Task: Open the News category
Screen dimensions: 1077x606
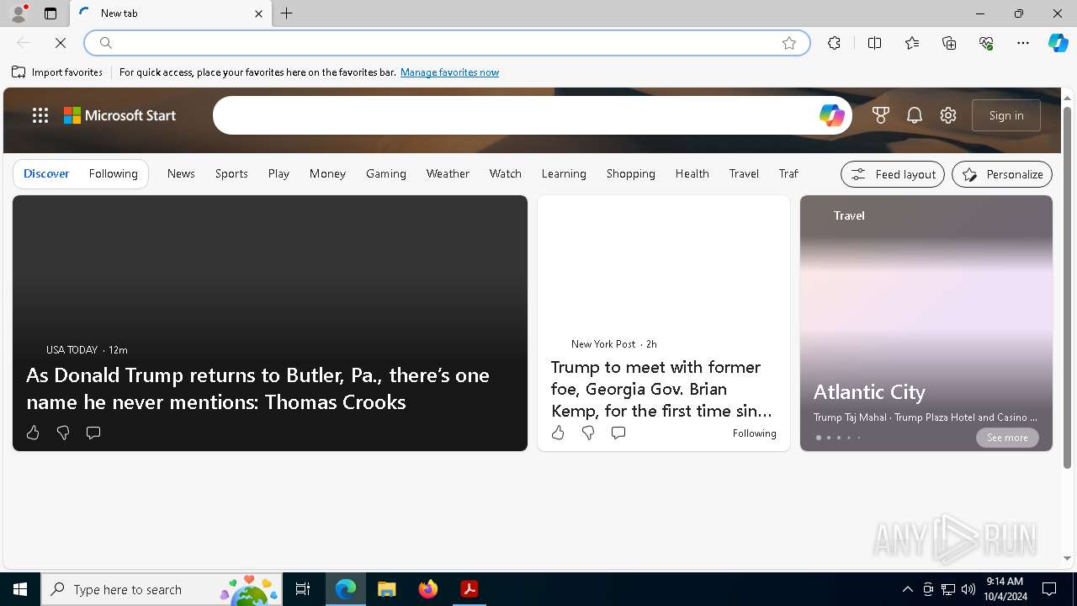Action: click(x=181, y=173)
